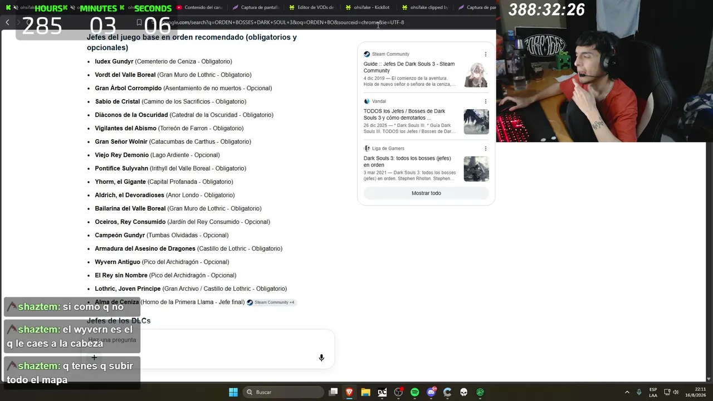Click the 'Gran Árbol Corrompido' entry

(x=128, y=88)
